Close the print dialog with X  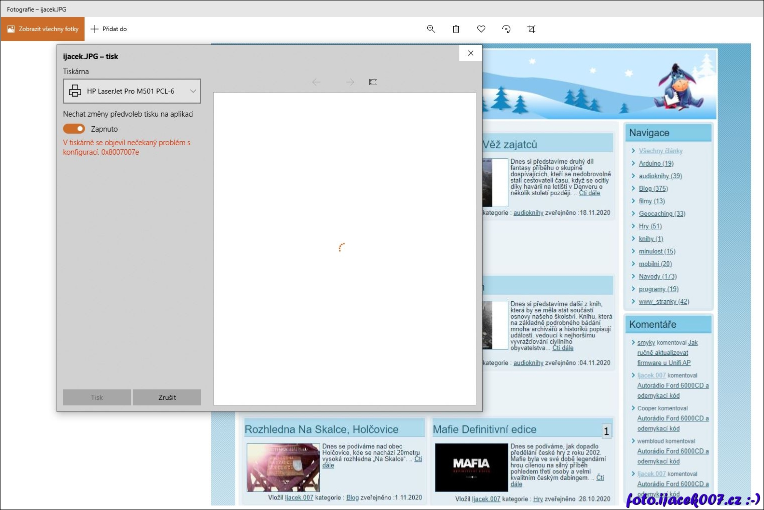470,53
